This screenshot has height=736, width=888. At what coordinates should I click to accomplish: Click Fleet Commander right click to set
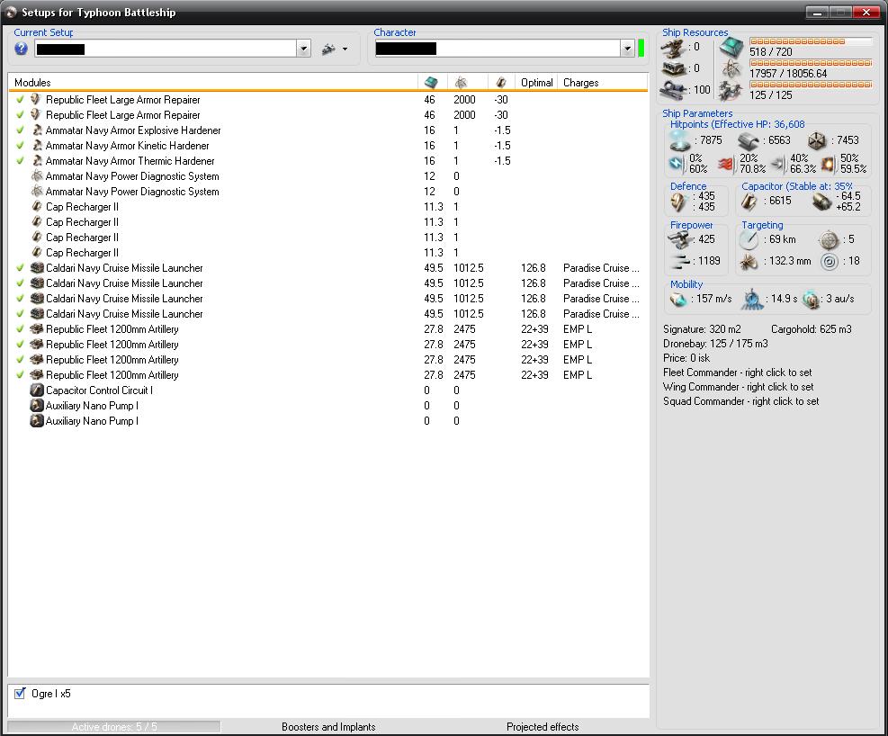(738, 372)
